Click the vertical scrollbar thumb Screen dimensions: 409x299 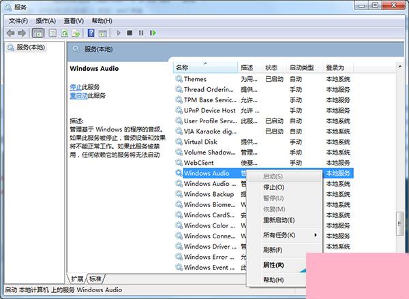click(x=399, y=223)
